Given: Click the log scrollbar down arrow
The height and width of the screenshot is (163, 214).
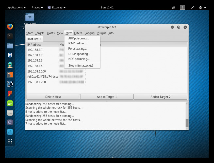Looking at the screenshot, I should [187, 128].
